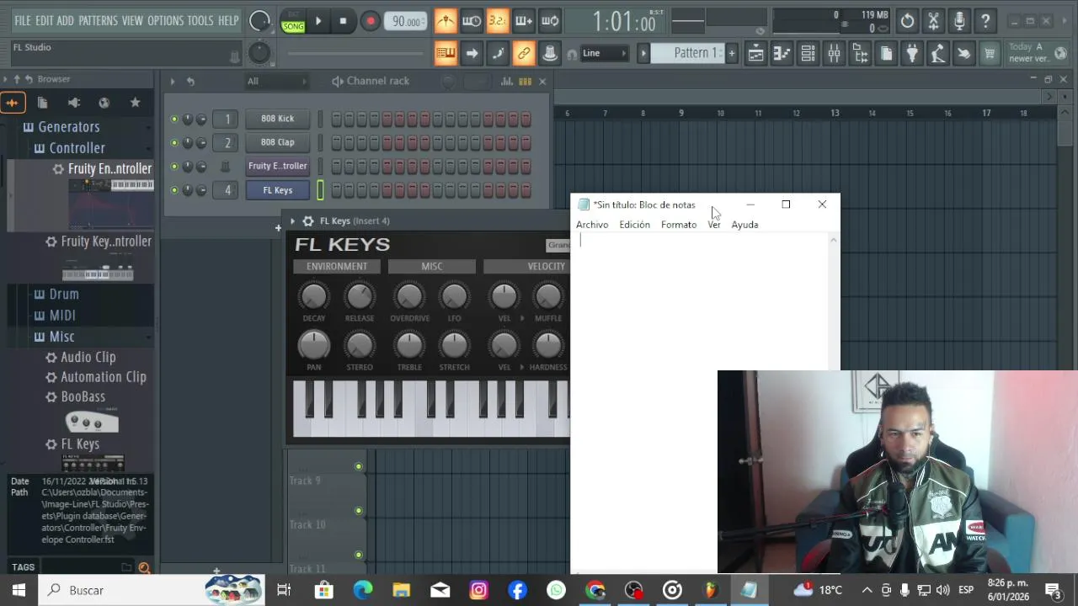The image size is (1078, 606).
Task: Open the FL Keys plugin options arrow
Action: (293, 221)
